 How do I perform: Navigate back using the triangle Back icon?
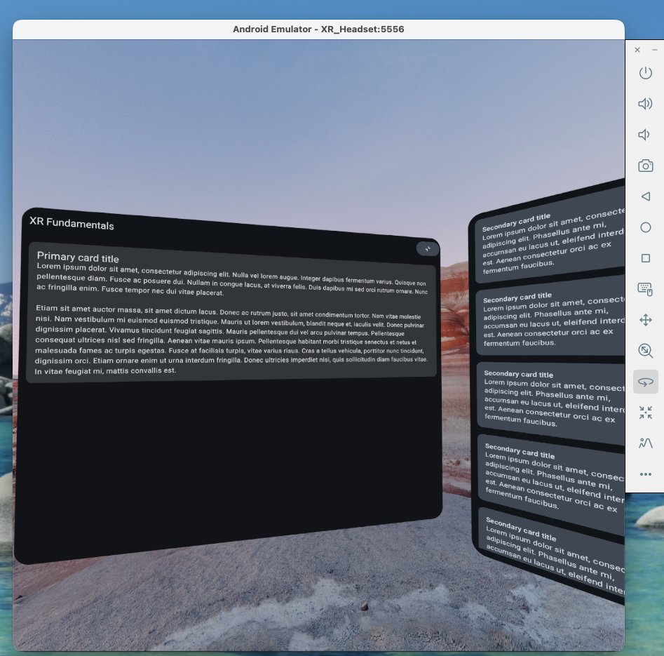pyautogui.click(x=645, y=196)
